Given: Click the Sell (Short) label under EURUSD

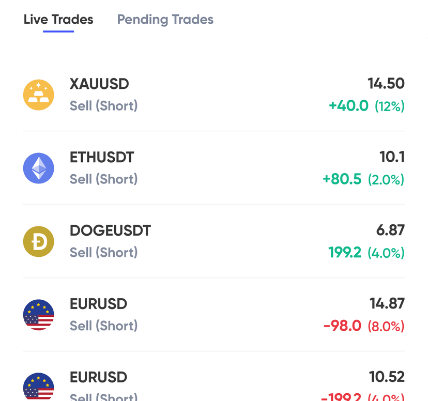Looking at the screenshot, I should pyautogui.click(x=103, y=326).
